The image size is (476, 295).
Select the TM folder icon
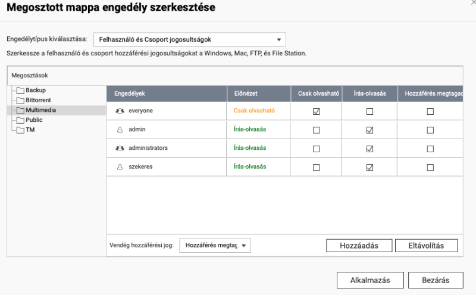tap(20, 130)
